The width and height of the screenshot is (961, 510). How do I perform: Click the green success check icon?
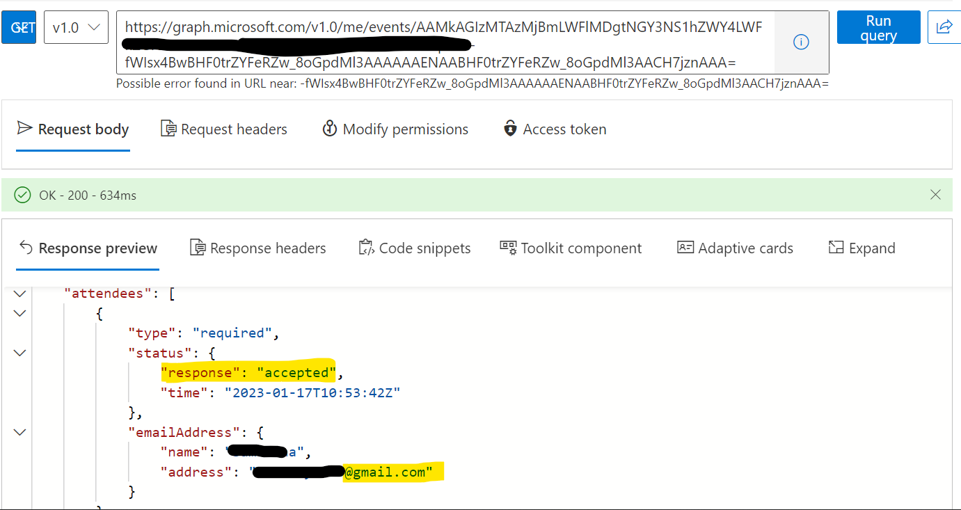22,195
